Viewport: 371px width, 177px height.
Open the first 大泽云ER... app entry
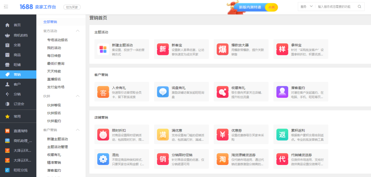(x=18, y=151)
